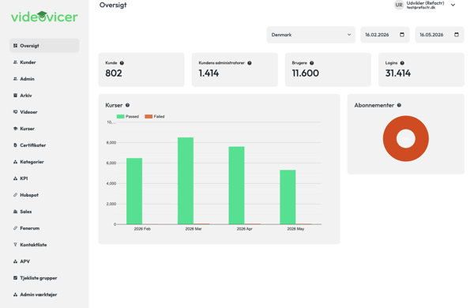This screenshot has width=474, height=308.
Task: Open the Hubspot integration page
Action: (44, 195)
